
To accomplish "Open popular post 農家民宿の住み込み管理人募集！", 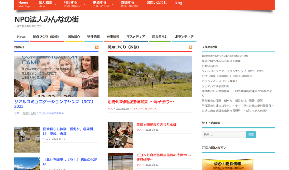I will pyautogui.click(x=222, y=61).
